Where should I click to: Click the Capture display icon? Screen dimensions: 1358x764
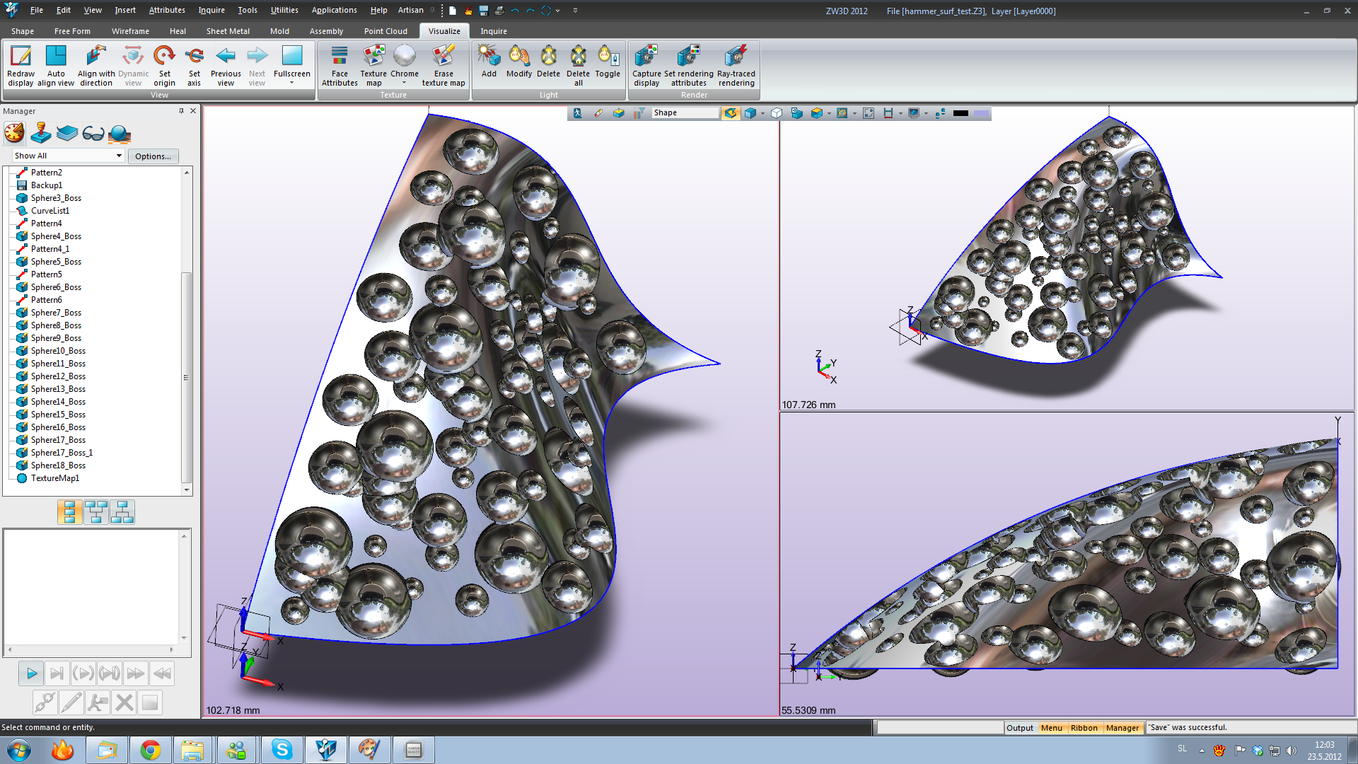[x=646, y=57]
